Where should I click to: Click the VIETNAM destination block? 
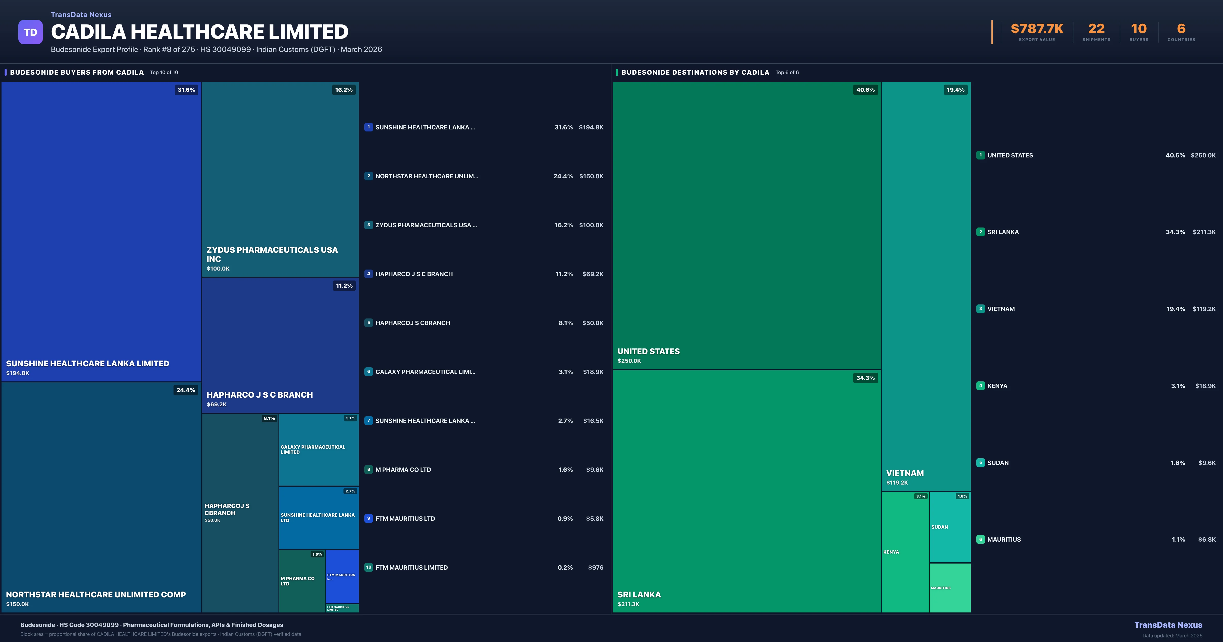(x=926, y=285)
